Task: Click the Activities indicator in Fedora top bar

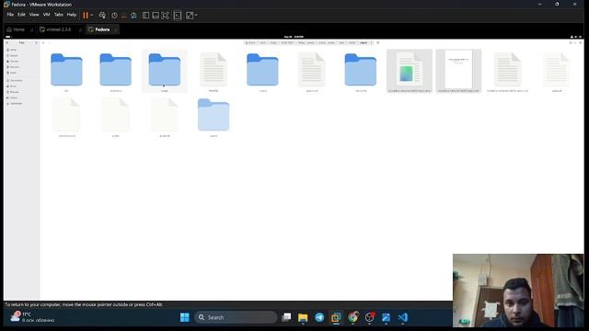Action: (8, 37)
